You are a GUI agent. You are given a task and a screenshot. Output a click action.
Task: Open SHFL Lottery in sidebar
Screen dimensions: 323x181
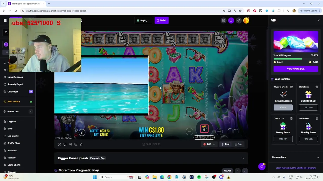pyautogui.click(x=14, y=102)
